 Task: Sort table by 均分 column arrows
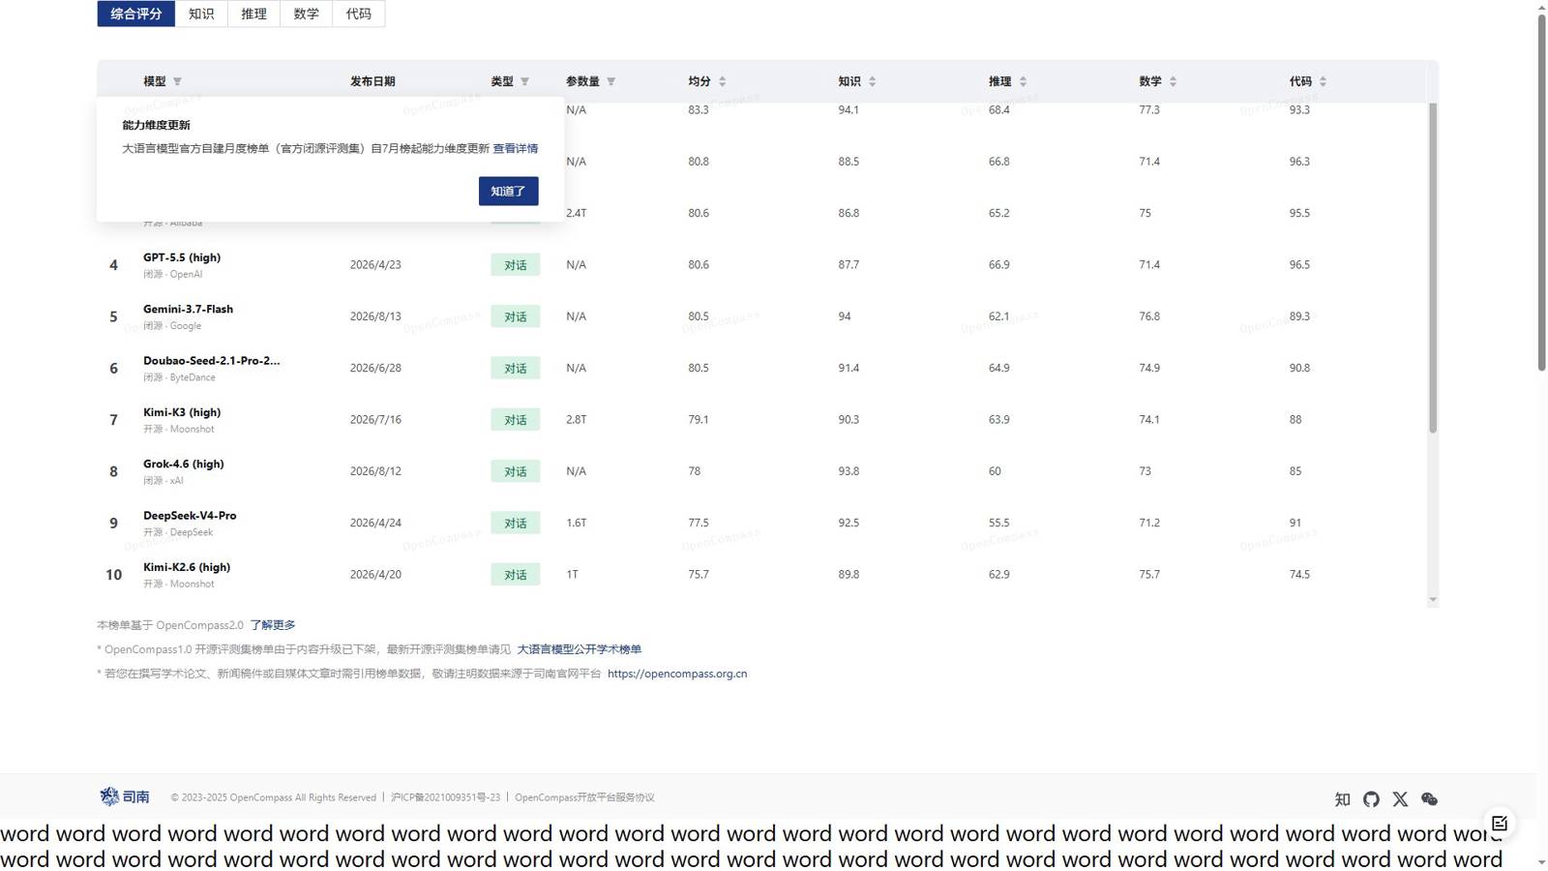pyautogui.click(x=722, y=81)
